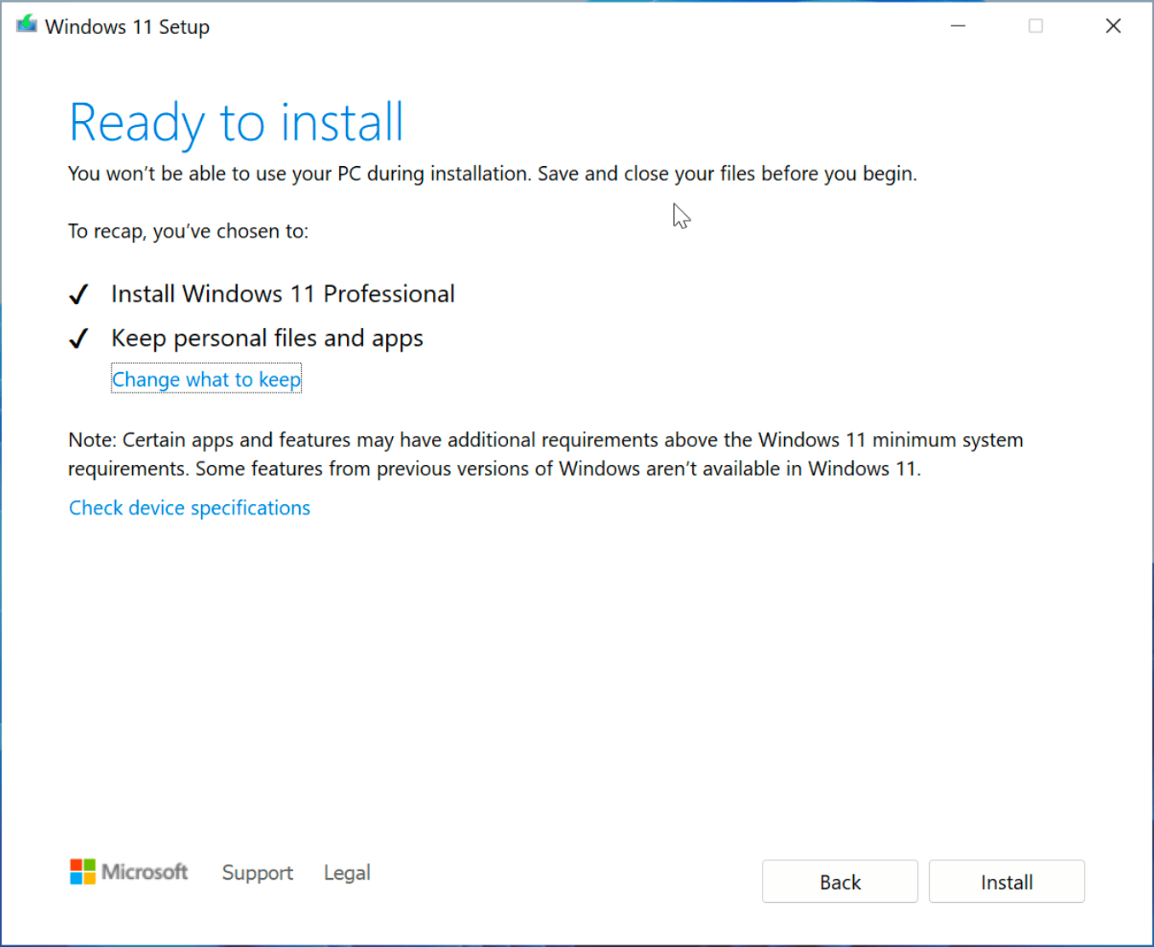Click the Microsoft logo
Image resolution: width=1154 pixels, height=947 pixels.
click(x=129, y=872)
